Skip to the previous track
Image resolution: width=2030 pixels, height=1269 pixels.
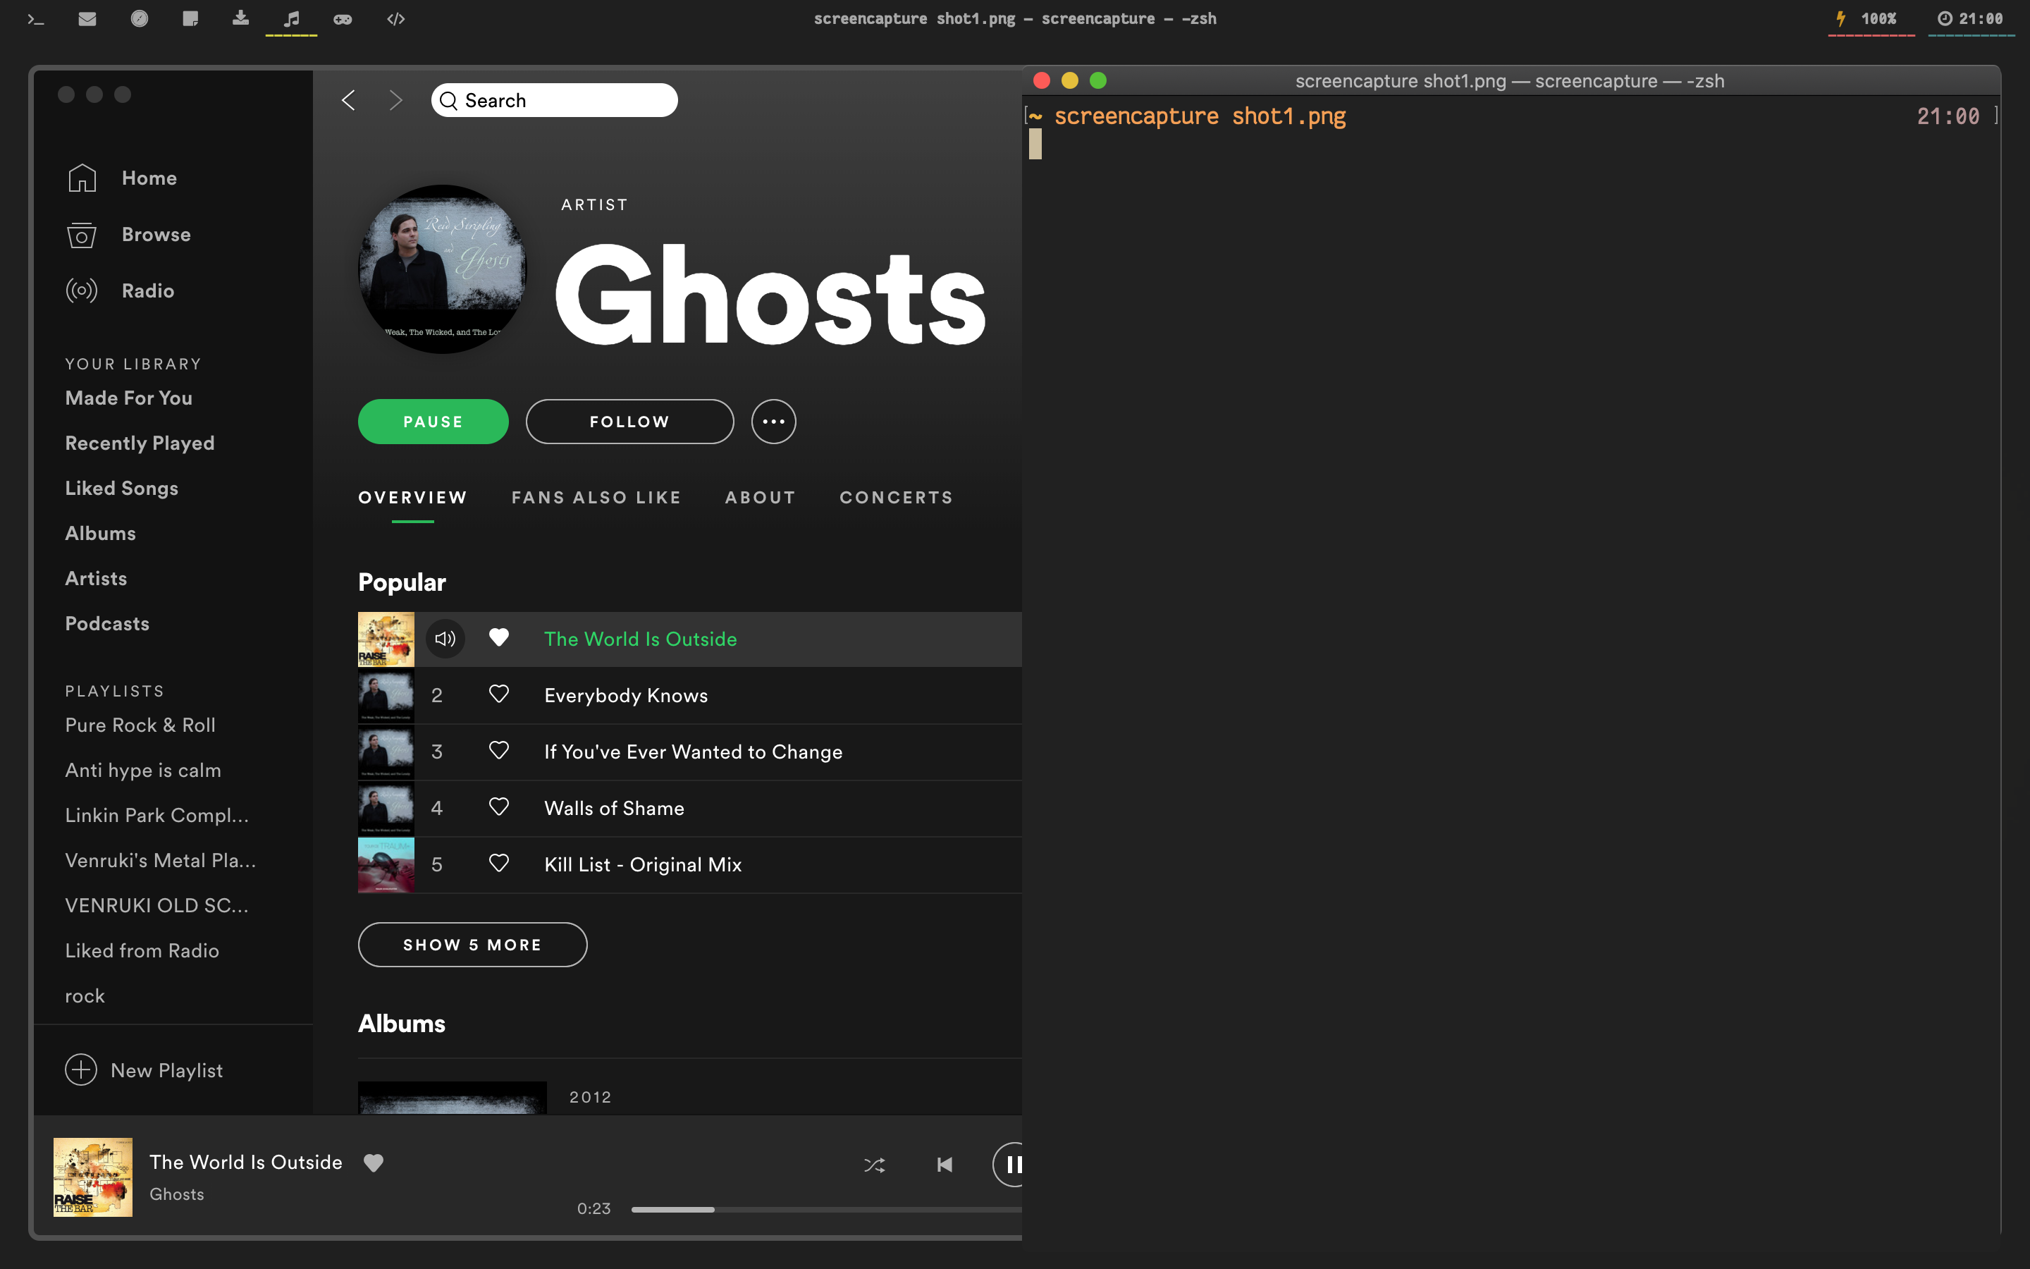click(x=945, y=1164)
